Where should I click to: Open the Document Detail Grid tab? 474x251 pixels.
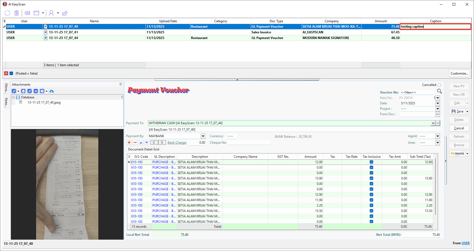click(x=144, y=149)
